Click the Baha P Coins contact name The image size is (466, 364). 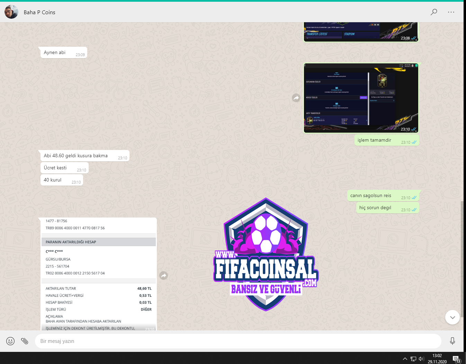[x=39, y=12]
